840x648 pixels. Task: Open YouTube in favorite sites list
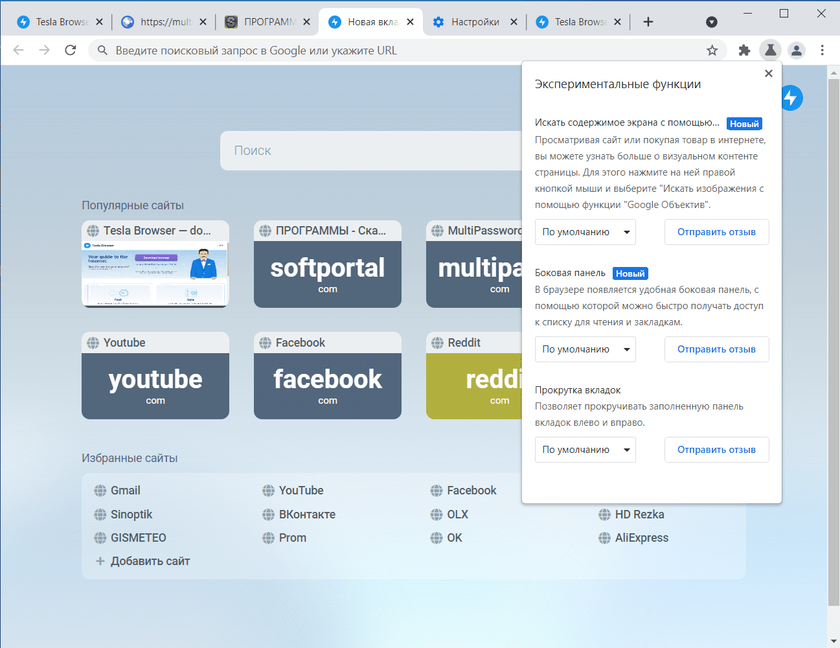(x=293, y=491)
